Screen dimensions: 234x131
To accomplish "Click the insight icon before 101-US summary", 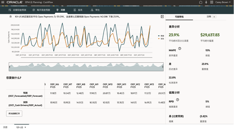I will 11,17.
